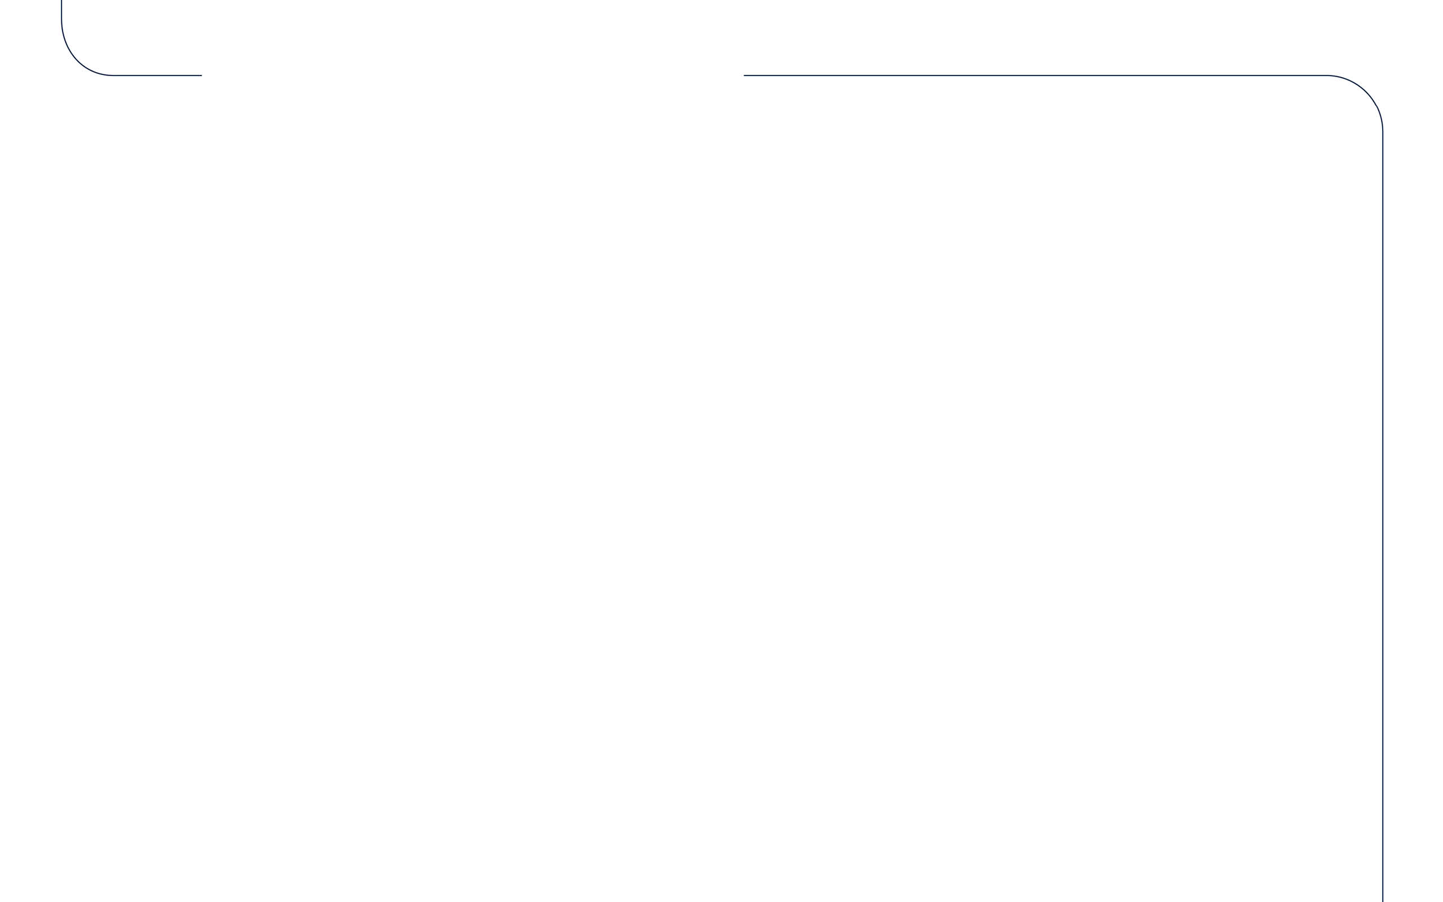
Task: Click the short horizontal line segment at left
Action: 157,76
